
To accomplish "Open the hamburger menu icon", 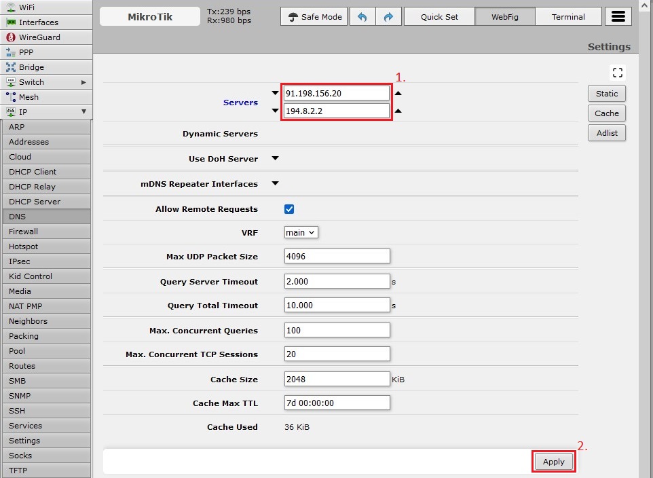I will pos(618,17).
